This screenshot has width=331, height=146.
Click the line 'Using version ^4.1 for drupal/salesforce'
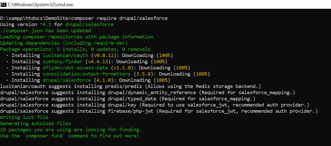point(57,25)
